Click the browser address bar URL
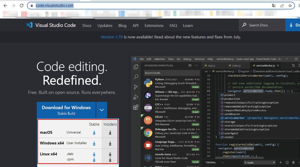 coord(55,6)
